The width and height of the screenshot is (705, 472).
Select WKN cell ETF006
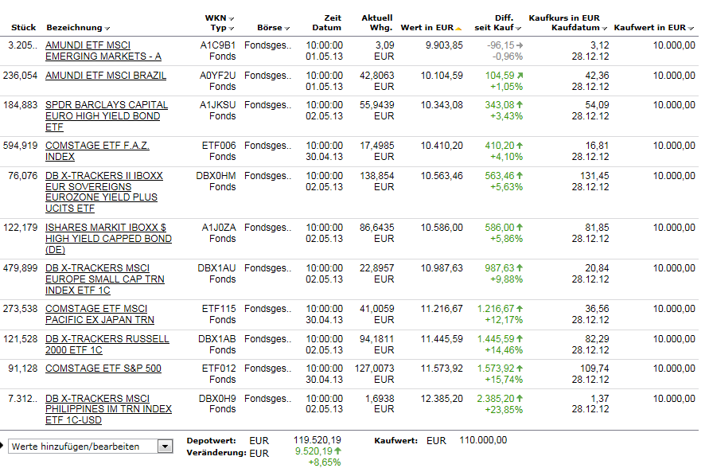click(x=219, y=146)
